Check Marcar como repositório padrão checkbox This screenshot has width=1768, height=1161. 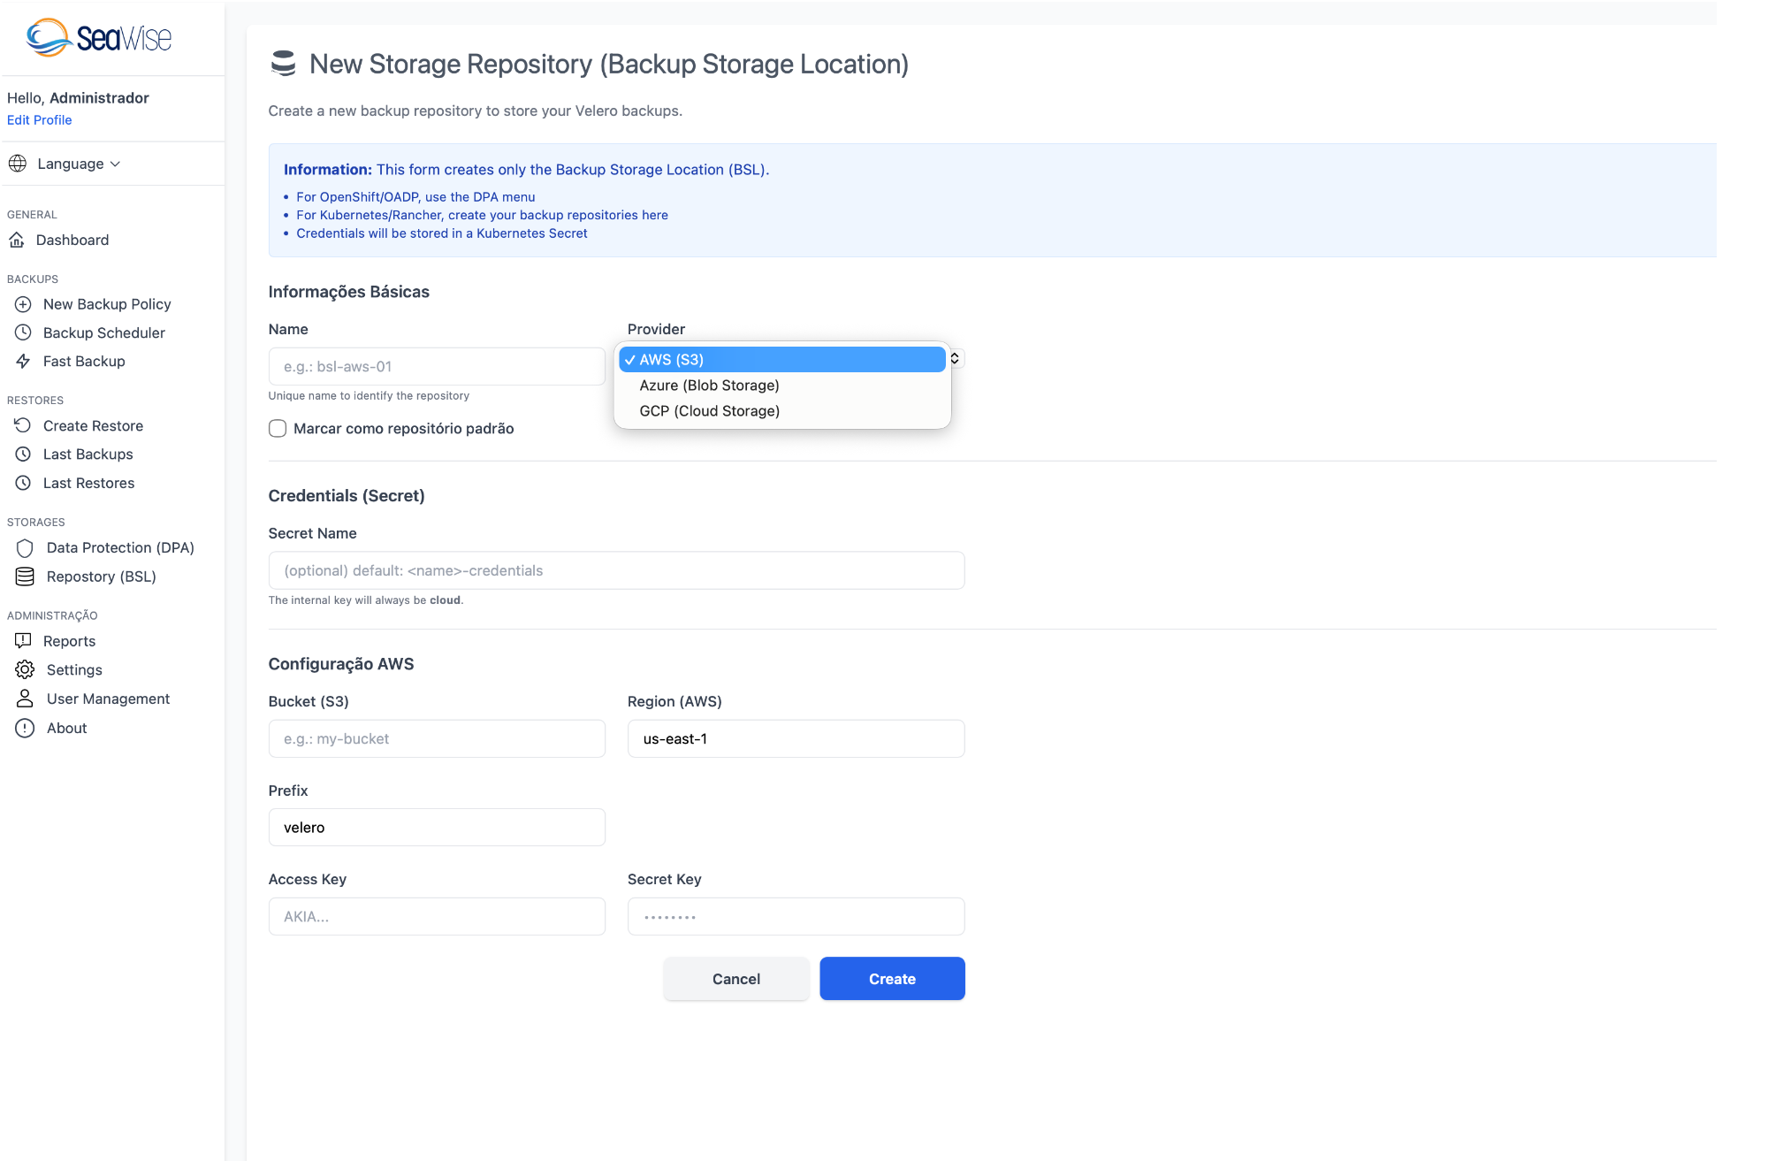point(278,429)
